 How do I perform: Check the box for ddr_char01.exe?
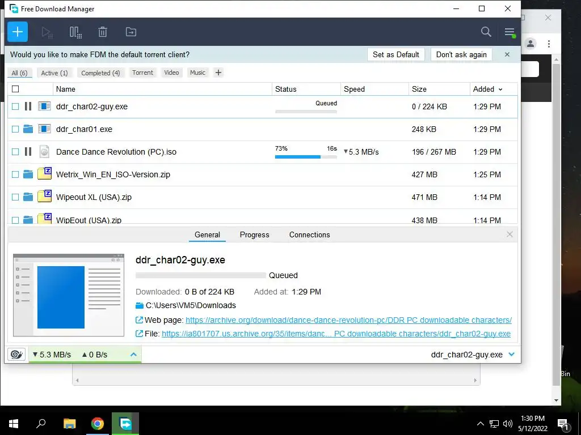click(x=15, y=129)
